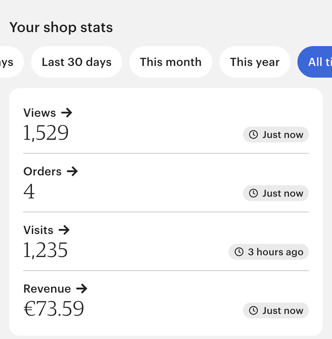
Task: Open the Views stats detail
Action: point(48,113)
